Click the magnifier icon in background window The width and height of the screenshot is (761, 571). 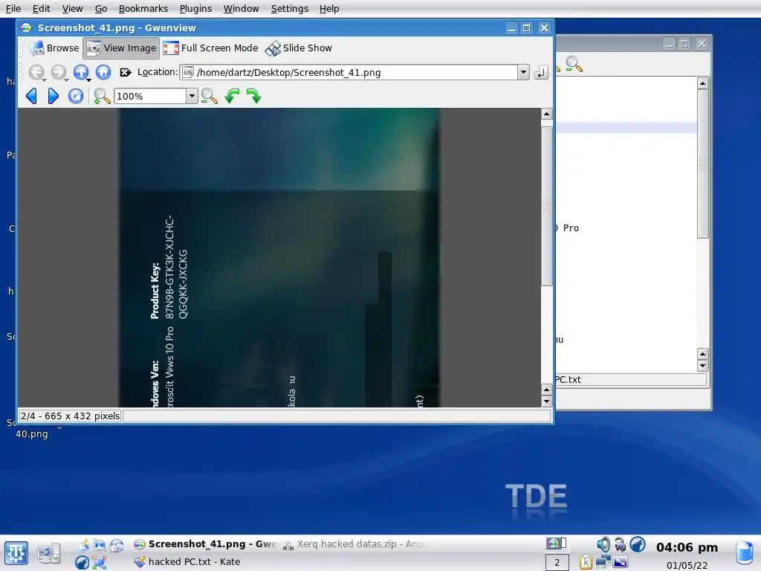coord(574,64)
